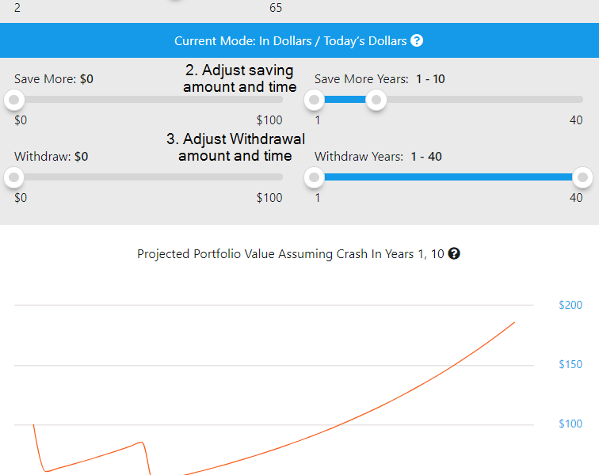Click the "Save More: $0" label
Image resolution: width=599 pixels, height=475 pixels.
pyautogui.click(x=54, y=79)
